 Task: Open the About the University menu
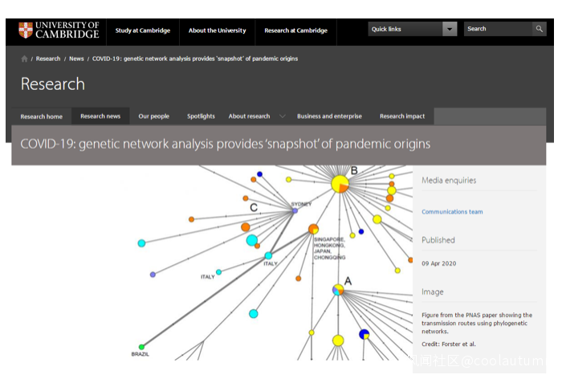pos(217,31)
